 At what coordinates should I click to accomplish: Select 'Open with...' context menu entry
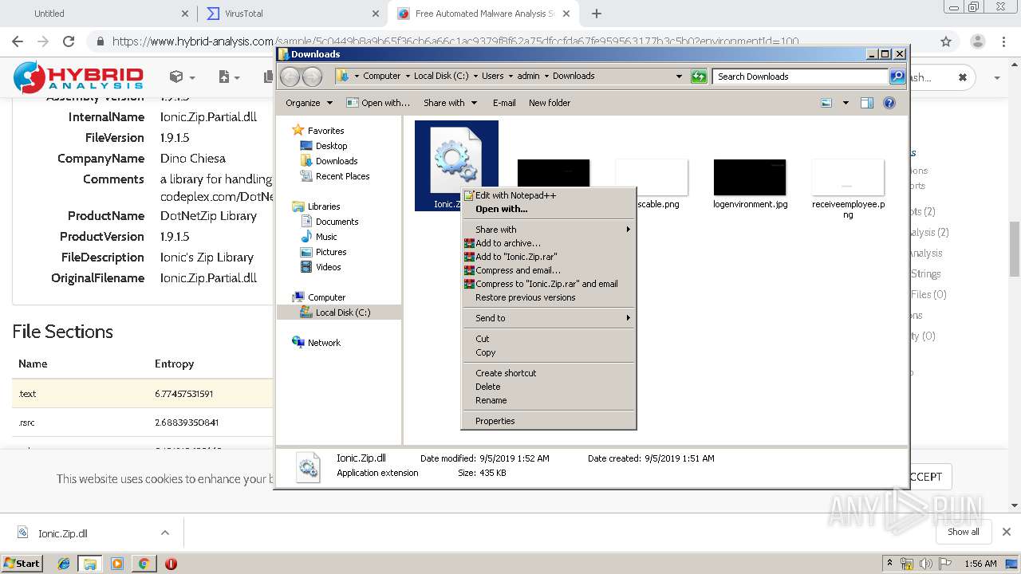[x=549, y=209]
